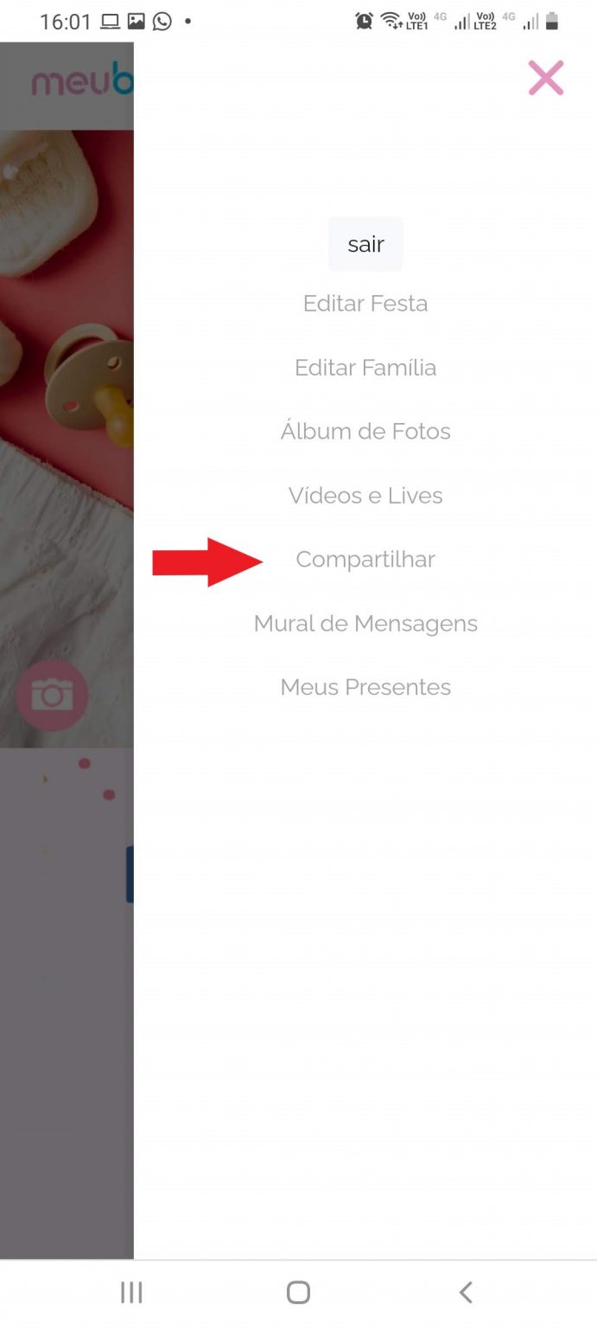Select the Compartilhar option
The height and width of the screenshot is (1329, 597).
pos(365,560)
